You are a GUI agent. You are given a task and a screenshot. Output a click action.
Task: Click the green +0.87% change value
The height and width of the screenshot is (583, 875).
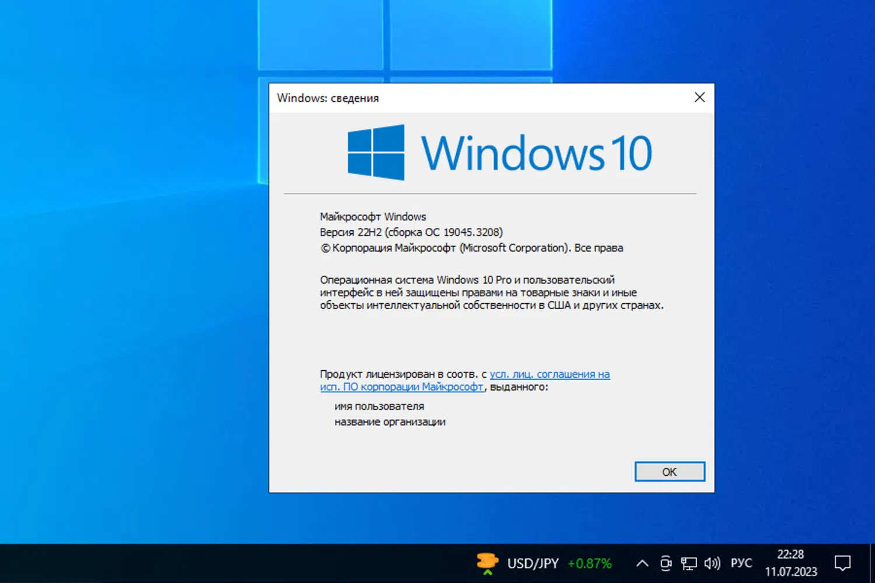pos(589,563)
